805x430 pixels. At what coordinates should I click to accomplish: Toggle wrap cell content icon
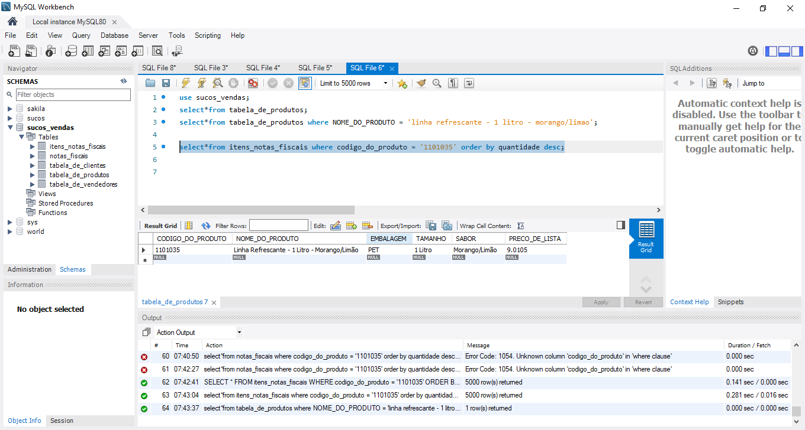[521, 226]
